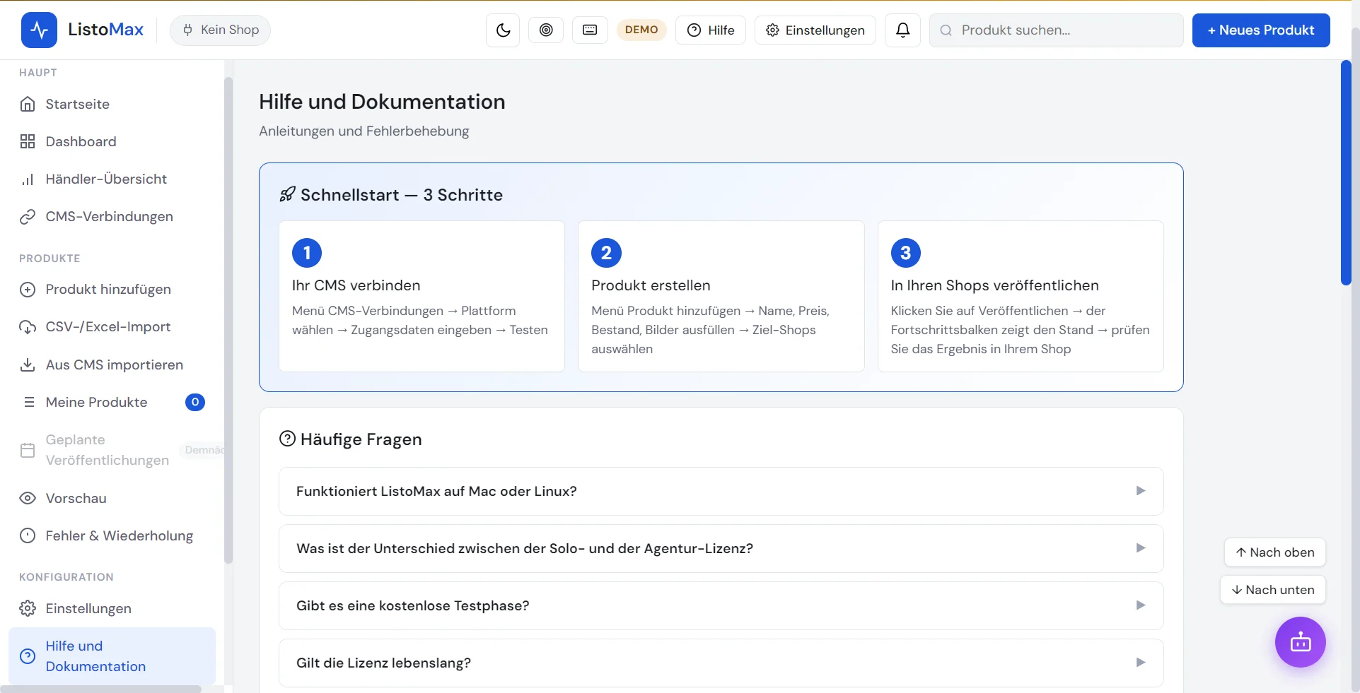Select step 2 Produkt erstellen card
This screenshot has height=693, width=1360.
coord(721,296)
